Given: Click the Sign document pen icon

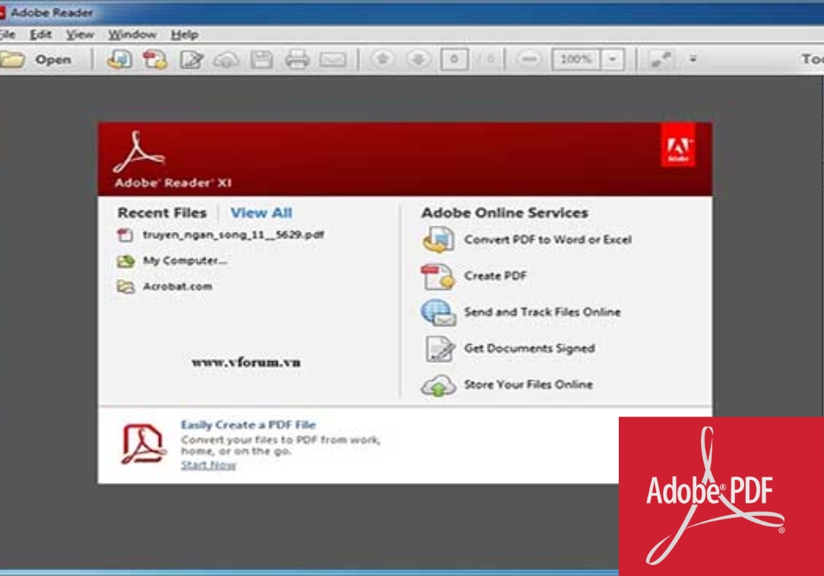Looking at the screenshot, I should (x=192, y=59).
